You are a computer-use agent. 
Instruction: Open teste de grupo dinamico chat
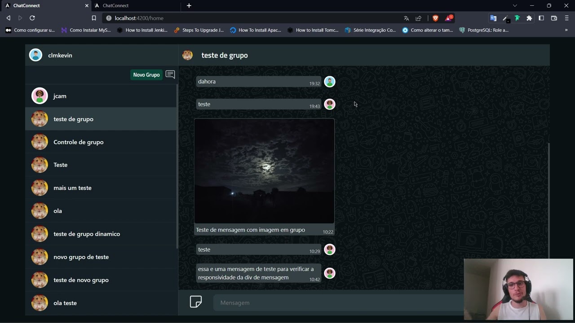(102, 234)
